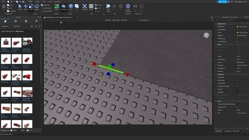Open the Toolbox Creations lightbulb tab
Image resolution: width=249 pixels, height=140 pixels.
[36, 21]
